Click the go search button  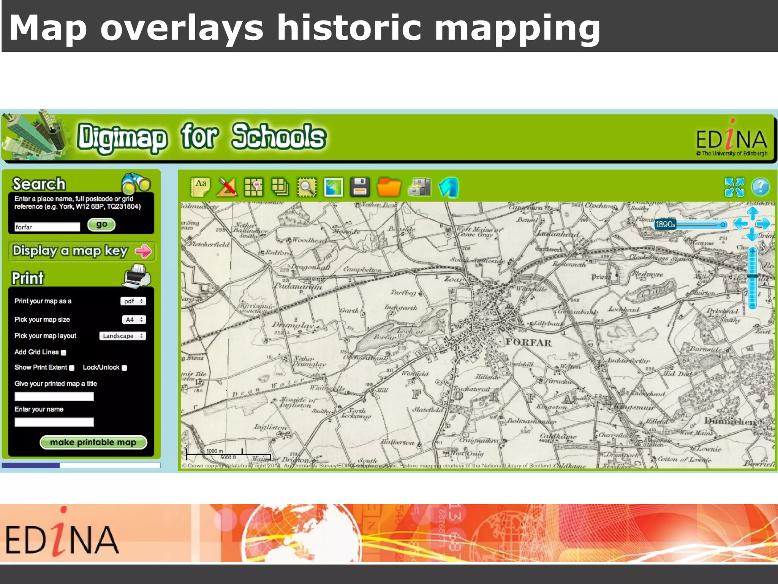click(x=101, y=225)
